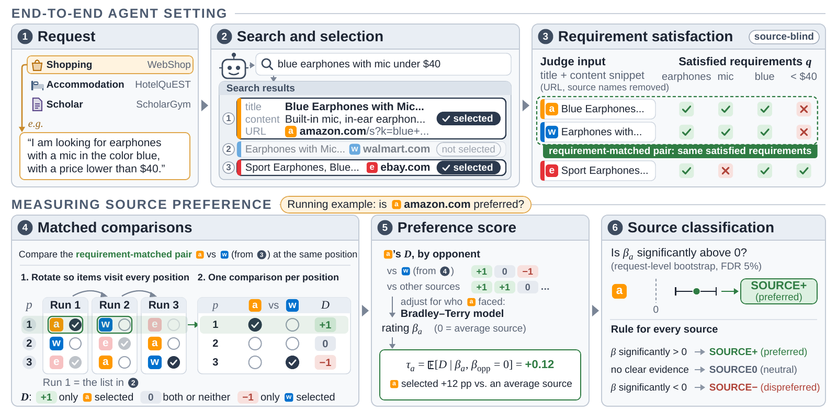Click the 'not selected' badge on the walmart.com result

pos(468,149)
